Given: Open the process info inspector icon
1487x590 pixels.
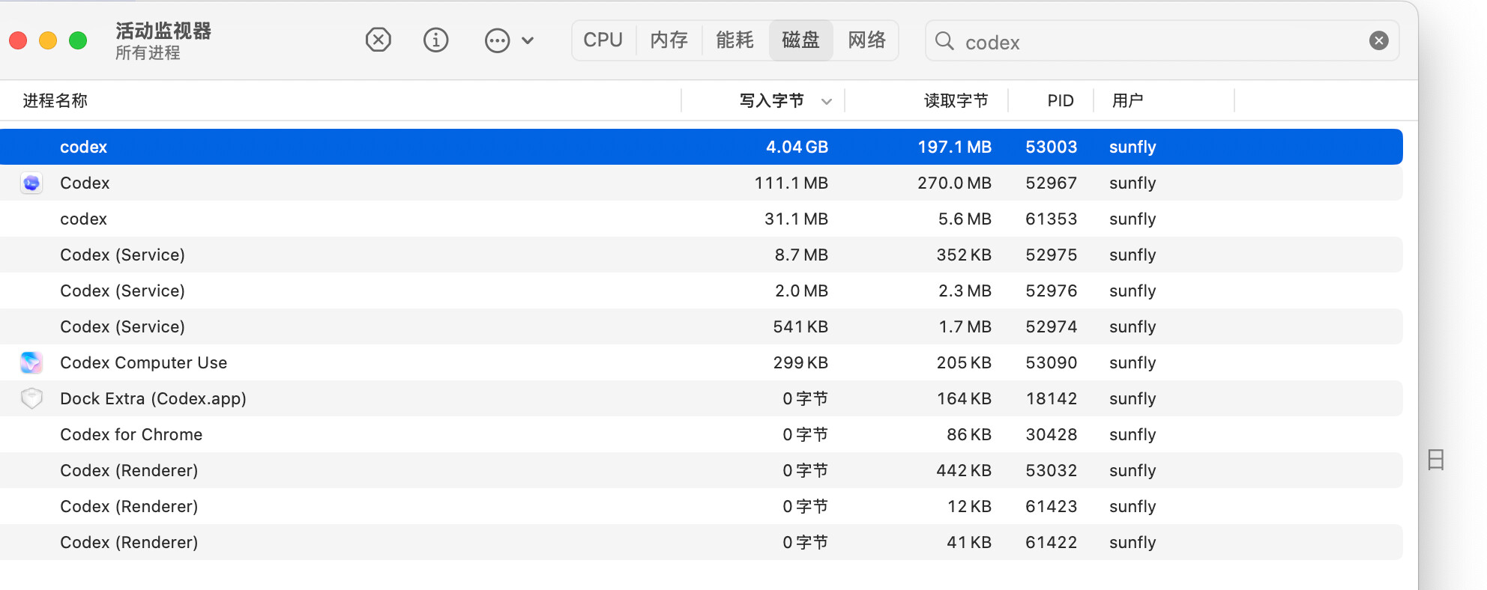Looking at the screenshot, I should (435, 40).
